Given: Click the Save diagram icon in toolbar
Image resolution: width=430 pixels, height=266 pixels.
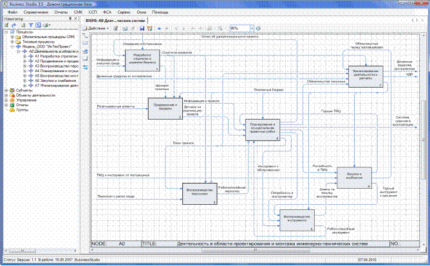Looking at the screenshot, I should point(141,28).
